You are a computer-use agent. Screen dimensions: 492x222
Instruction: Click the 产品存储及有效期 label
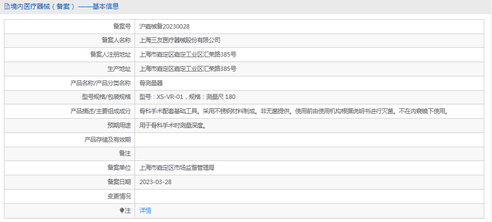pyautogui.click(x=107, y=140)
